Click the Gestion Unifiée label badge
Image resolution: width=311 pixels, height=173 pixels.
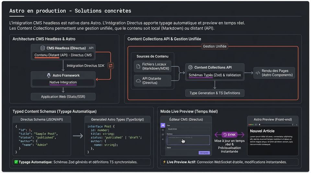pos(214,46)
